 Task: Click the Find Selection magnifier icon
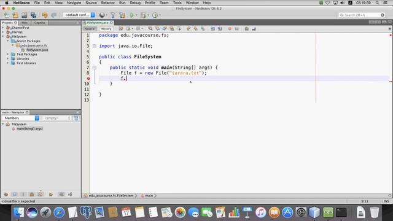pos(150,29)
